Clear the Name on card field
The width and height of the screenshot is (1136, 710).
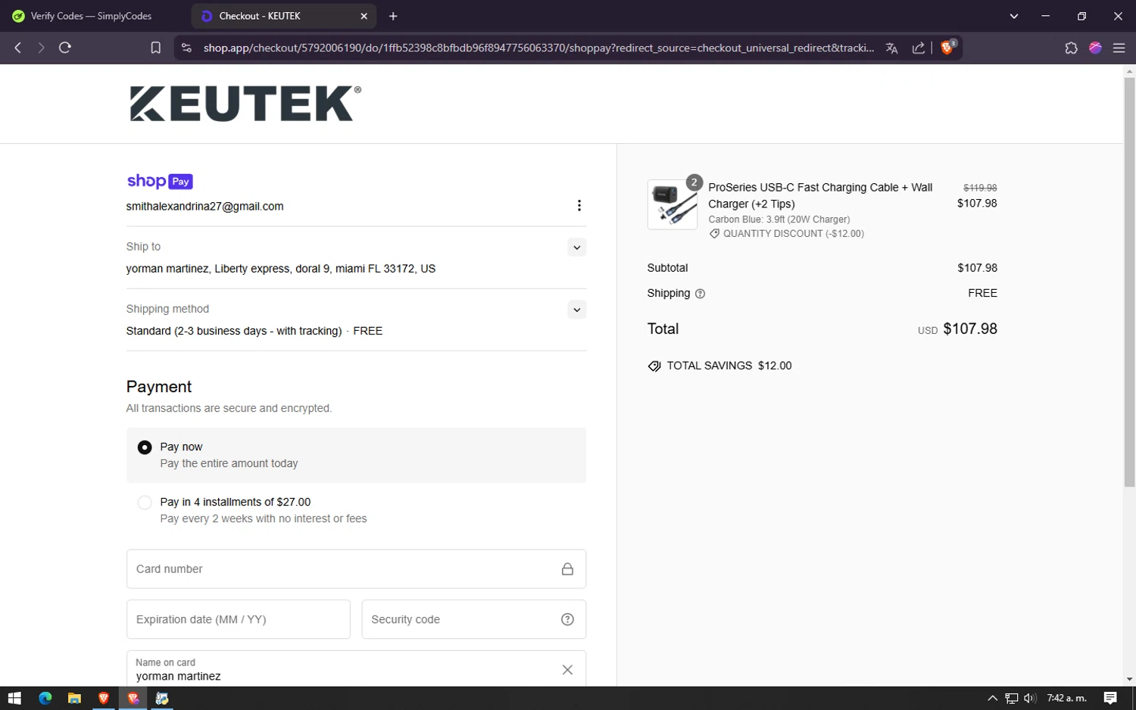567,670
